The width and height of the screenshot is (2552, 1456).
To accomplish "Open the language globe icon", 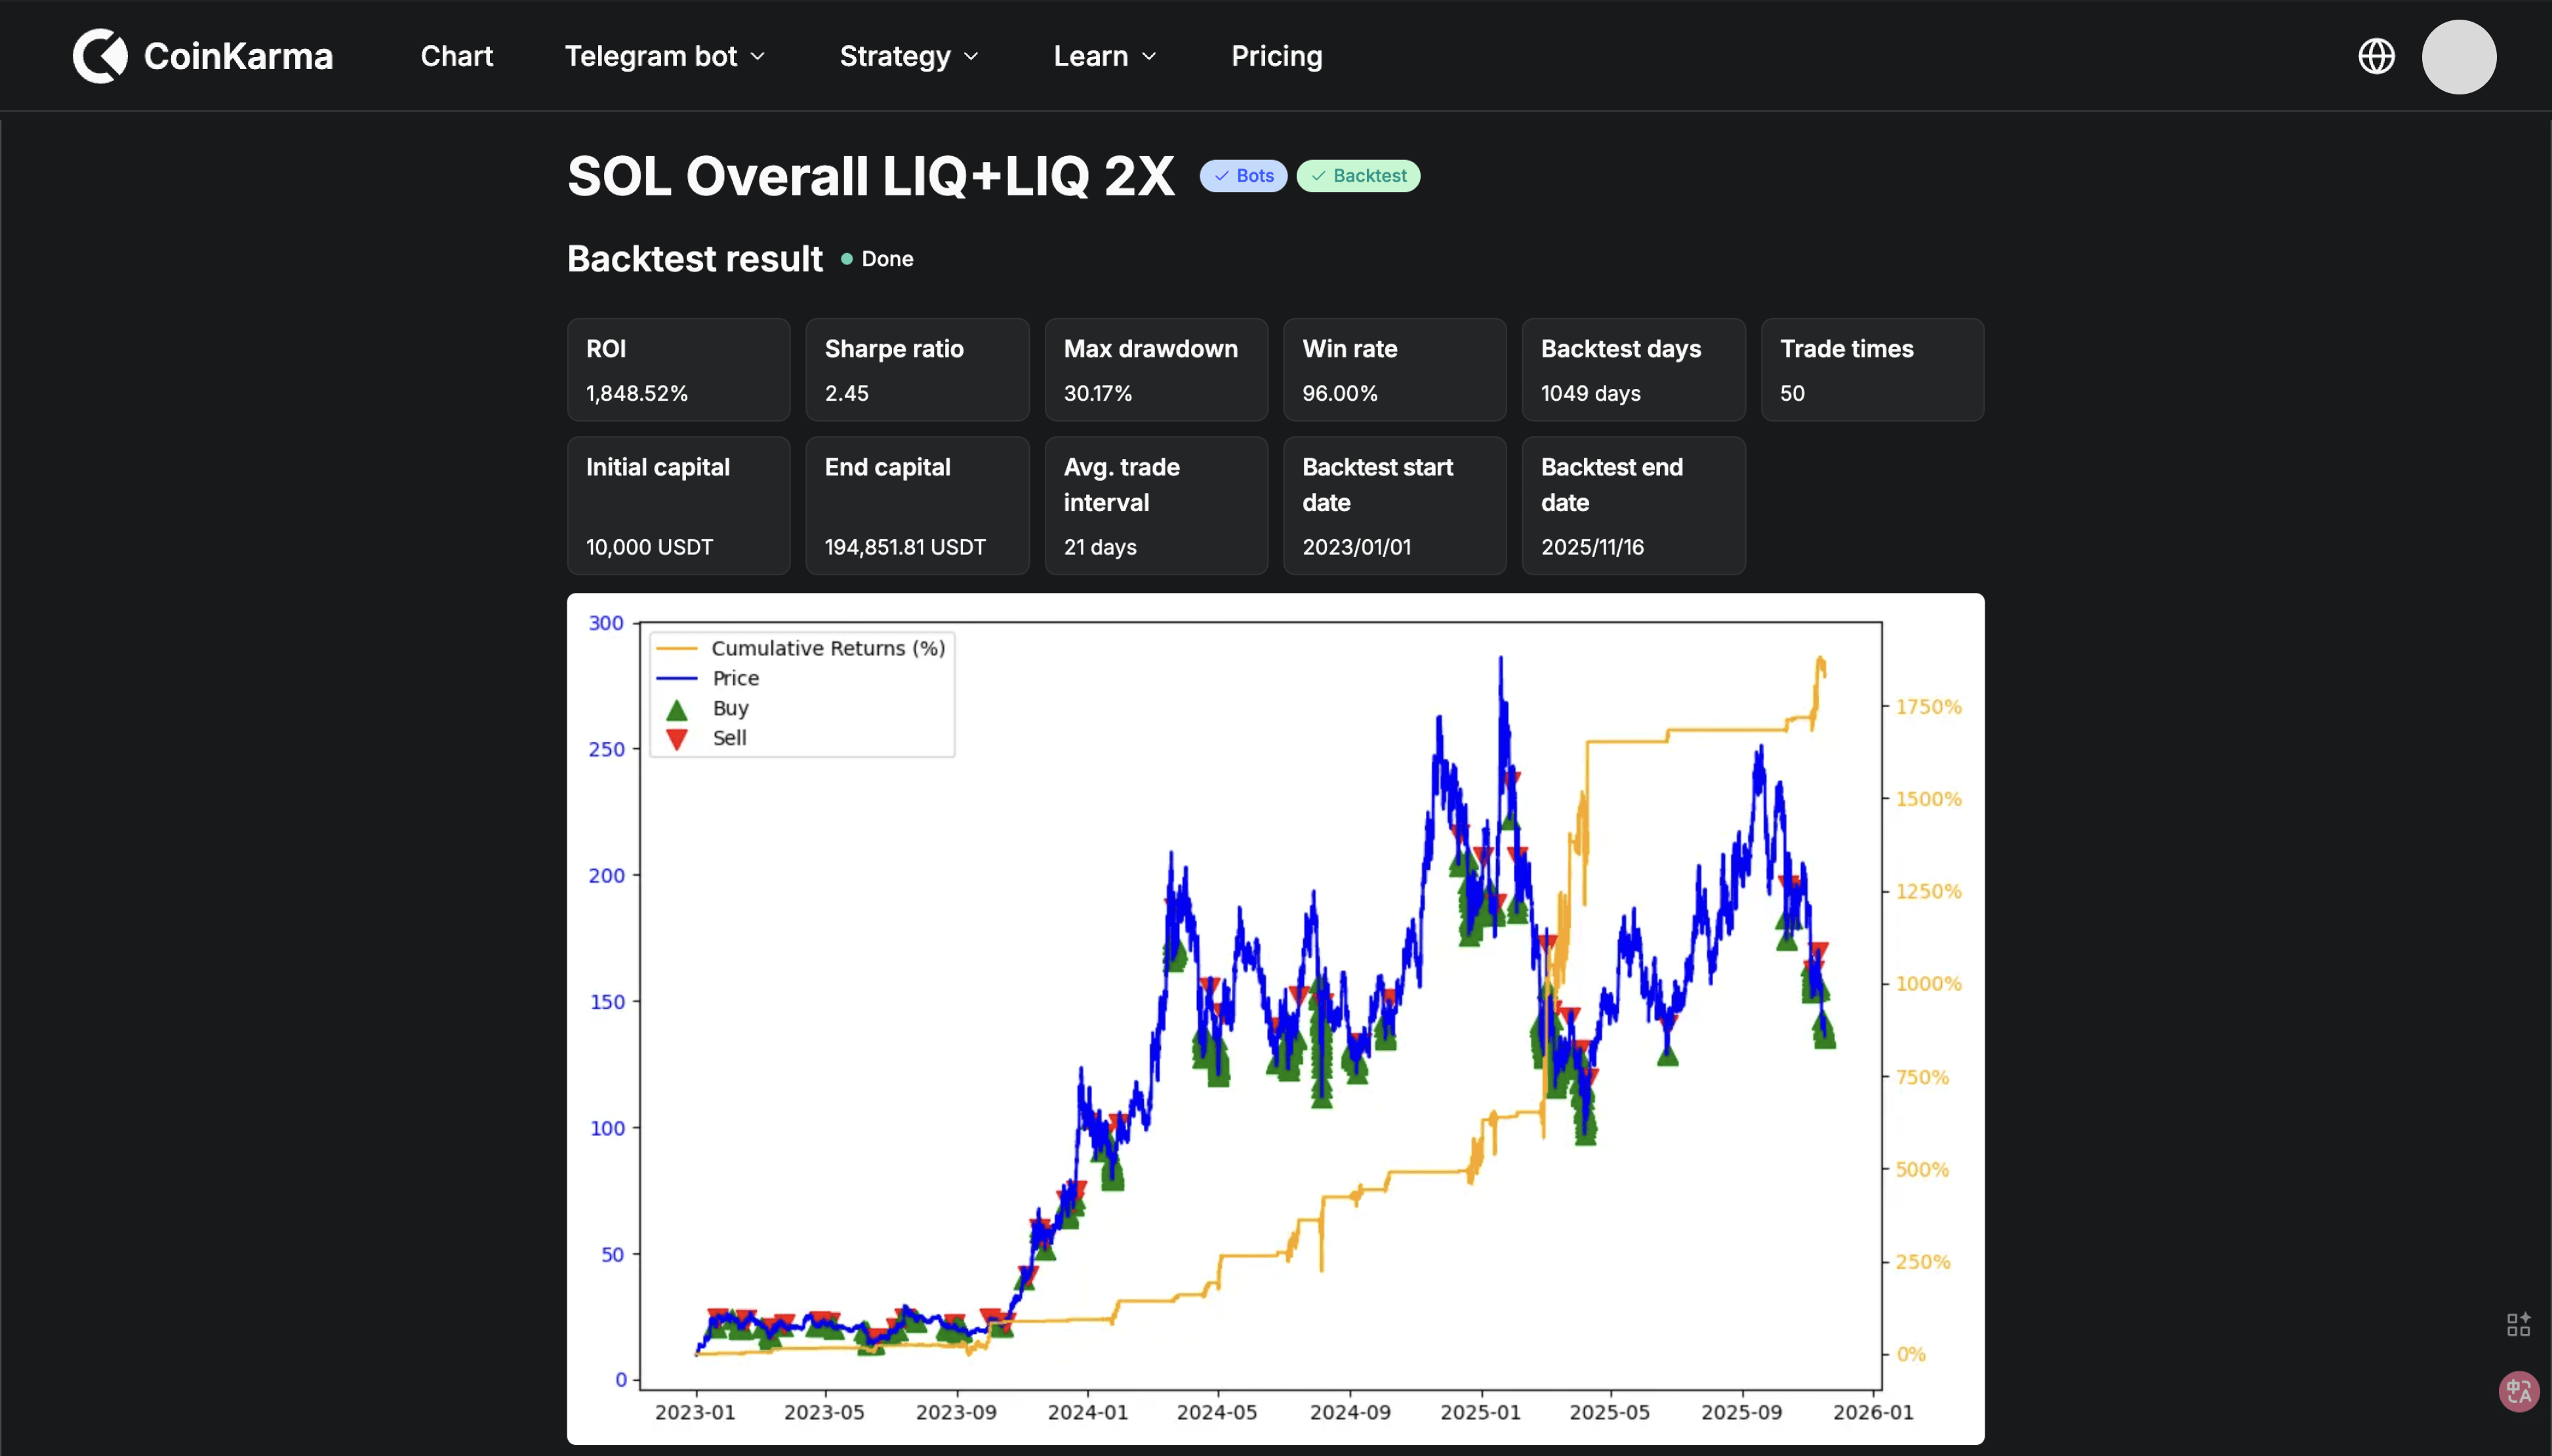I will click(2378, 56).
